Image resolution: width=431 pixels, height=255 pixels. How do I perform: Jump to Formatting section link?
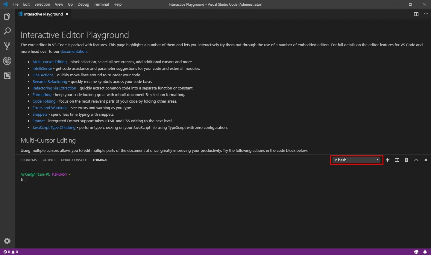pos(42,95)
